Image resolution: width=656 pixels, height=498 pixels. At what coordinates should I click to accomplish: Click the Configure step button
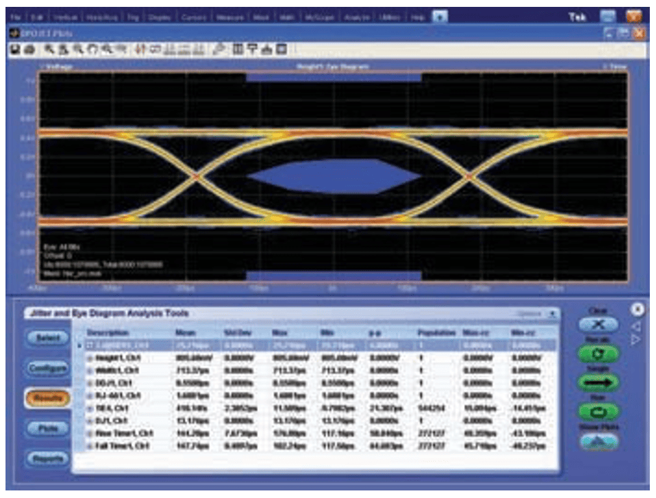pyautogui.click(x=47, y=368)
